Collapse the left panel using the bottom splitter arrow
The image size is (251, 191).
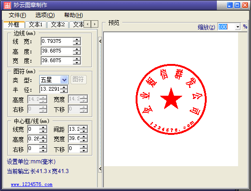coord(100,168)
